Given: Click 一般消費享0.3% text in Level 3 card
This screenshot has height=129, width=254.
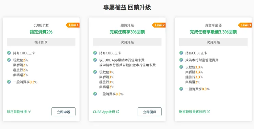Looking at the screenshot, I should click(197, 89).
